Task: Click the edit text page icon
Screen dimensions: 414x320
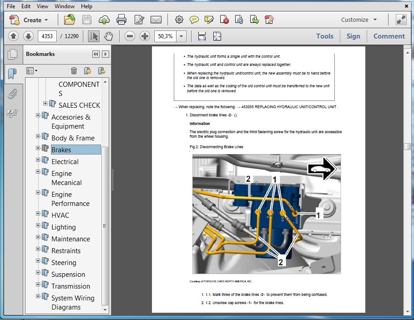Action: [139, 20]
